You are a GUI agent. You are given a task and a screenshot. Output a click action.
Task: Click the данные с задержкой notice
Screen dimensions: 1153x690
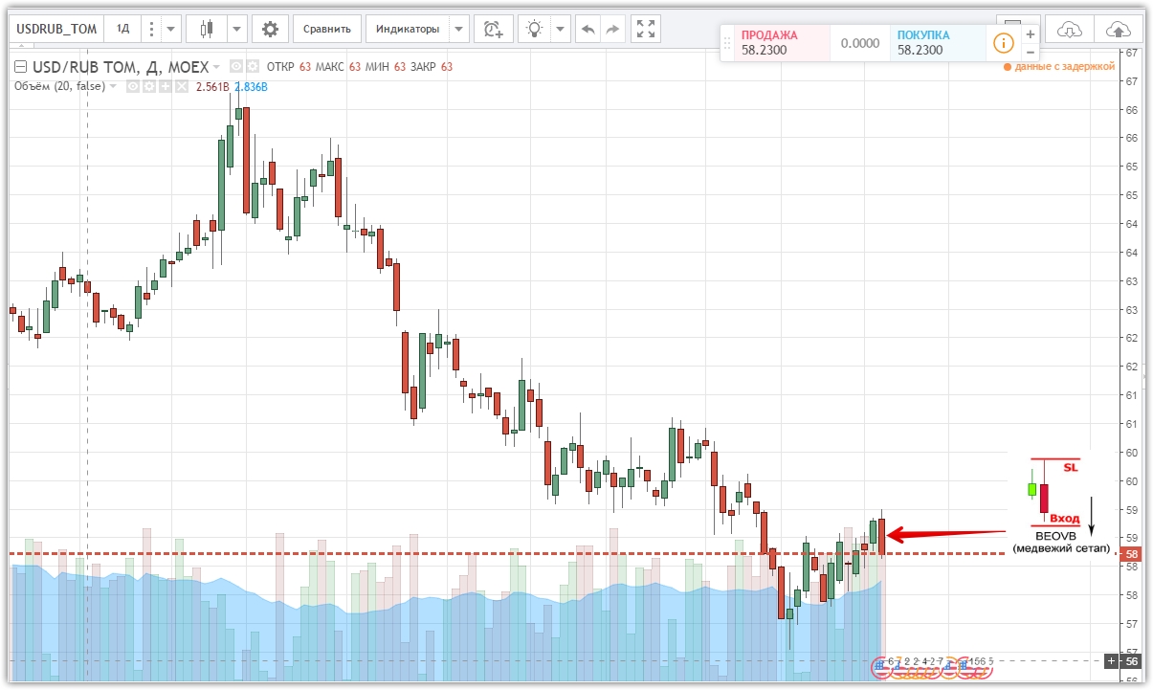(1059, 67)
